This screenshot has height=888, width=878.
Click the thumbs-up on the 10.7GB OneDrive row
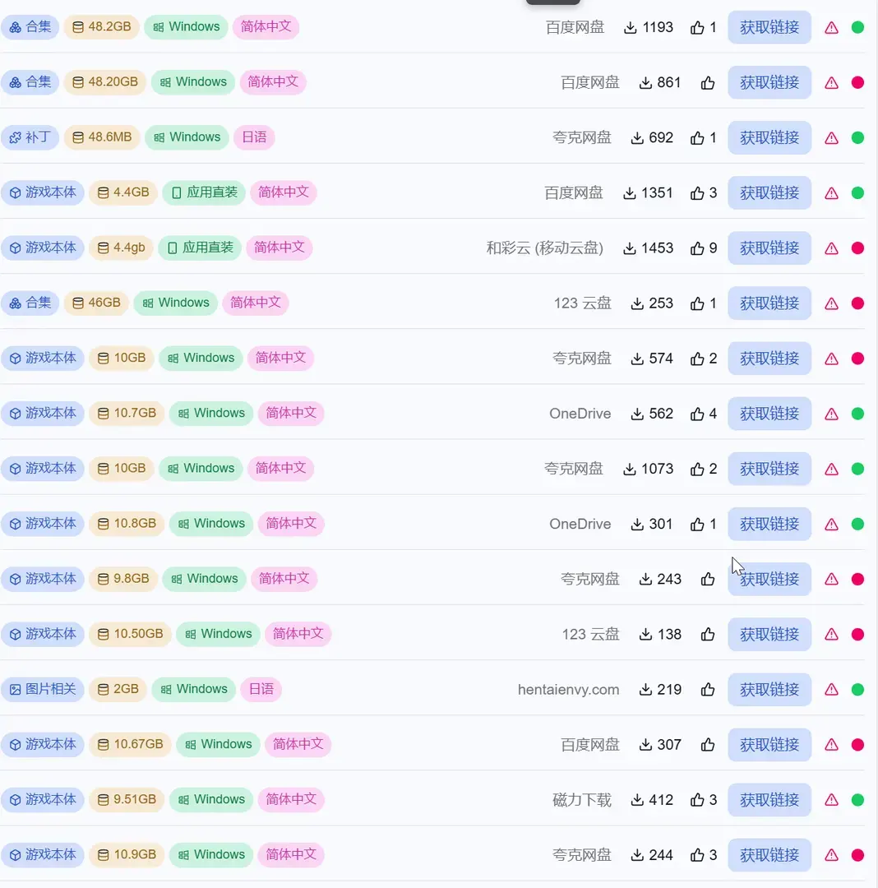point(697,414)
